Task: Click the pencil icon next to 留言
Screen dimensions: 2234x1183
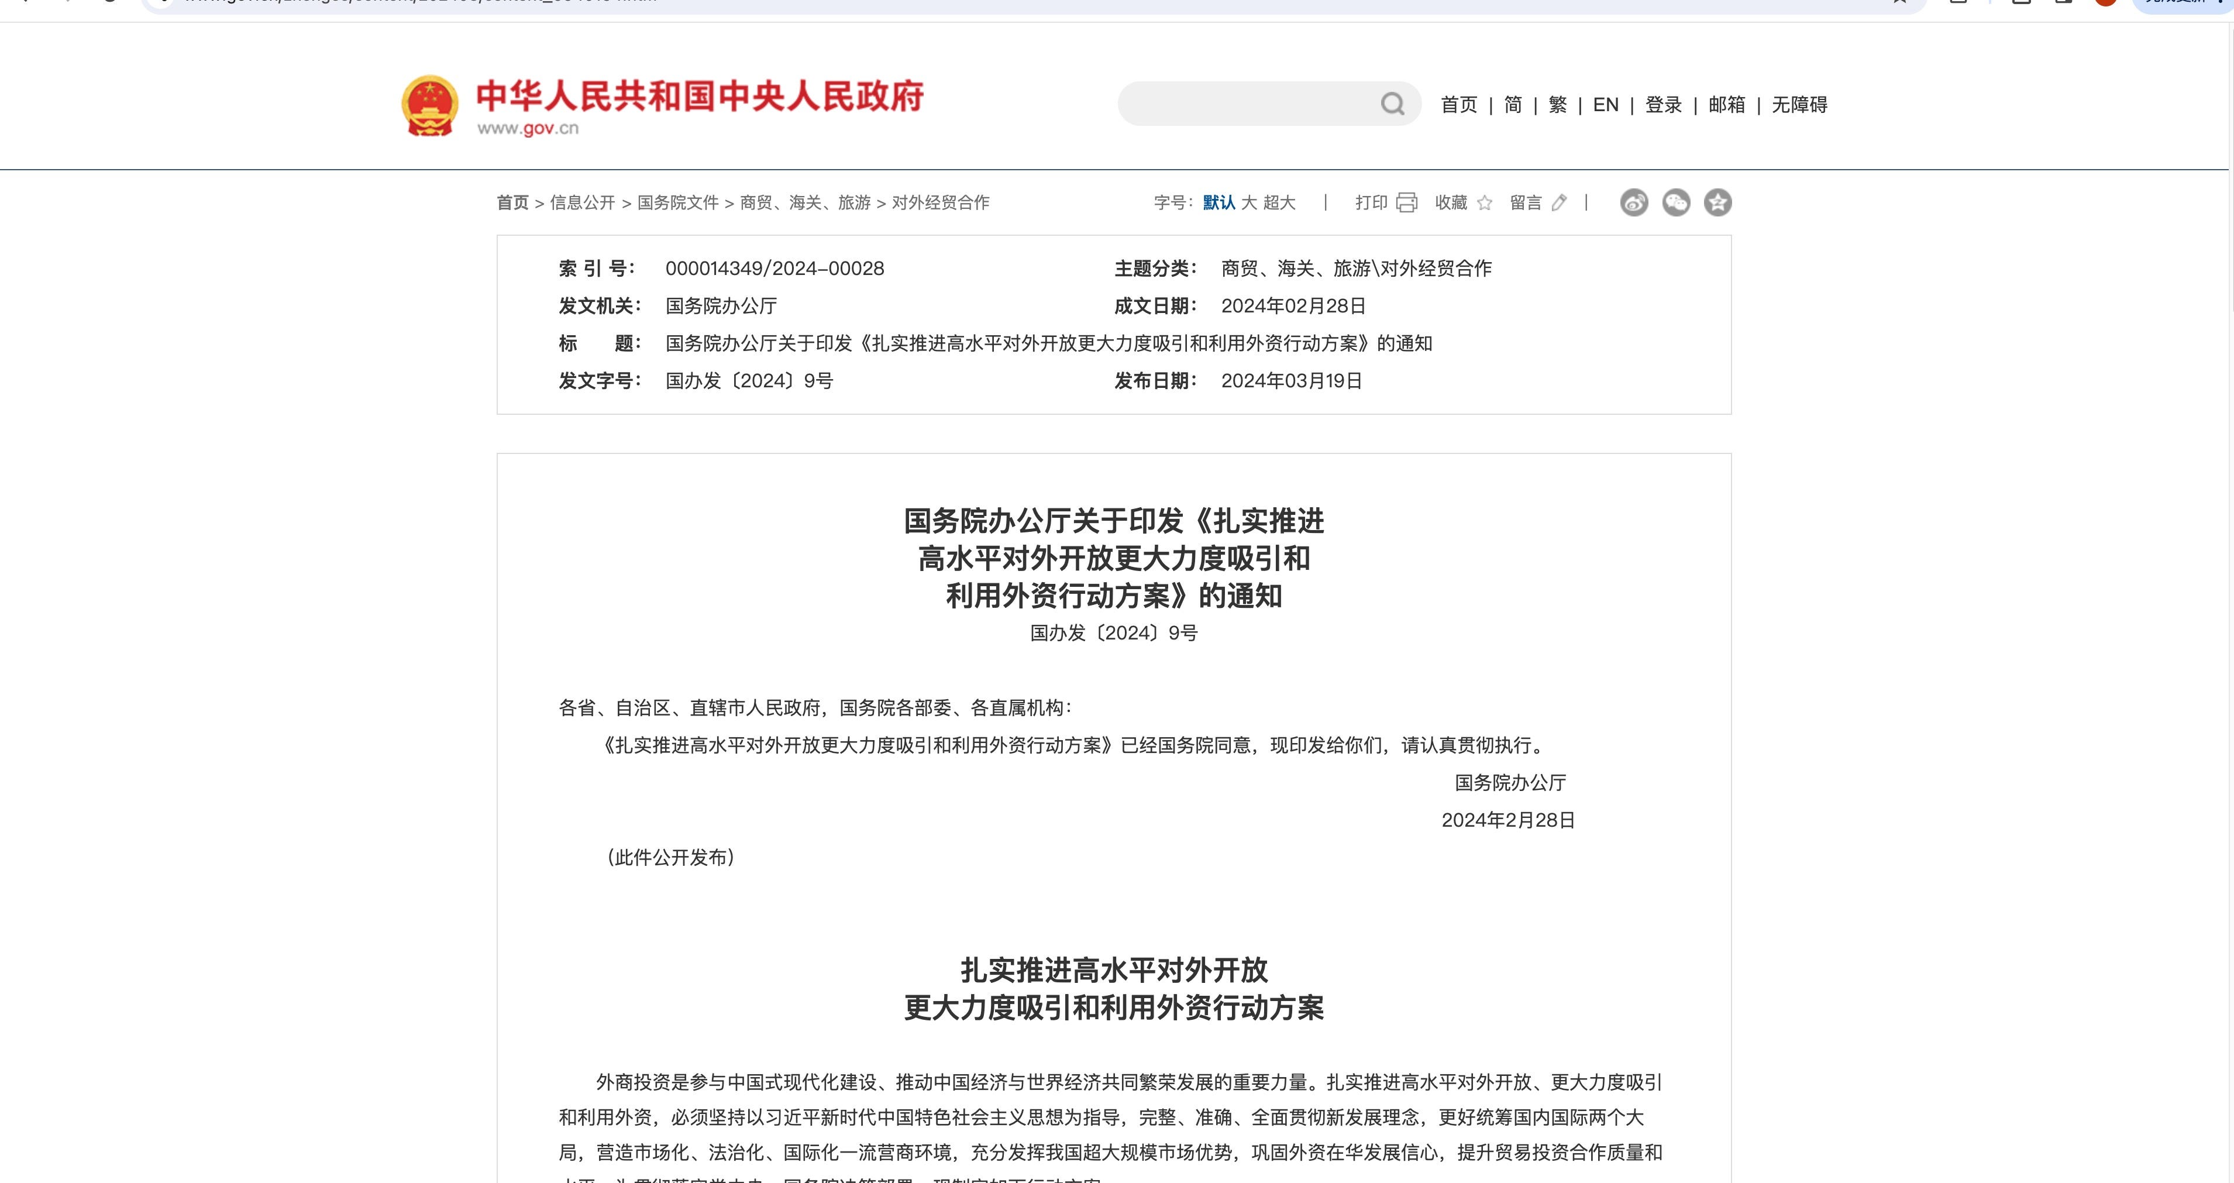Action: 1560,203
